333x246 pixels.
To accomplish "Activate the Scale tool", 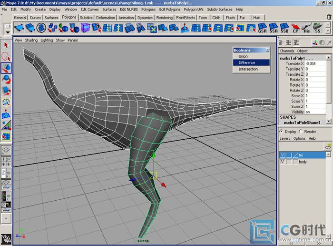I will pos(6,91).
